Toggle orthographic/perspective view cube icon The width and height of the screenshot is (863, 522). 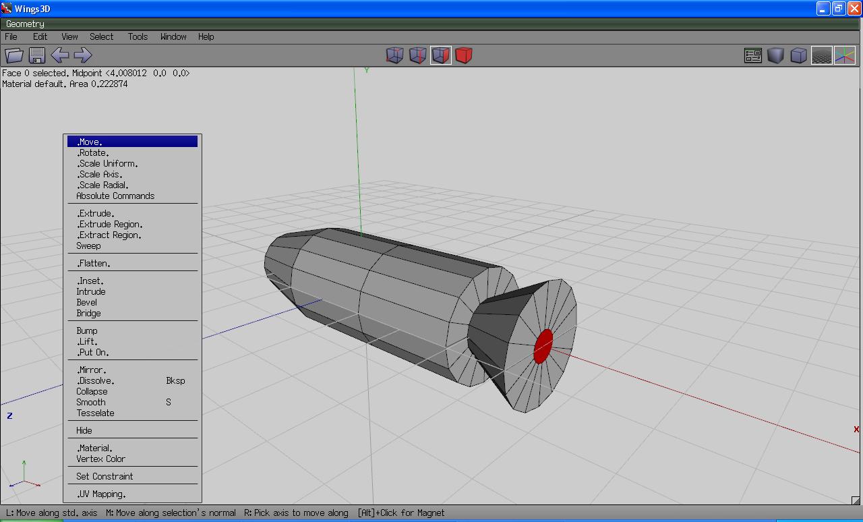pyautogui.click(x=798, y=55)
